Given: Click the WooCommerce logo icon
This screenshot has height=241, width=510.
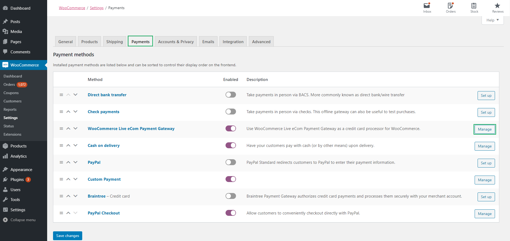Looking at the screenshot, I should 5,65.
